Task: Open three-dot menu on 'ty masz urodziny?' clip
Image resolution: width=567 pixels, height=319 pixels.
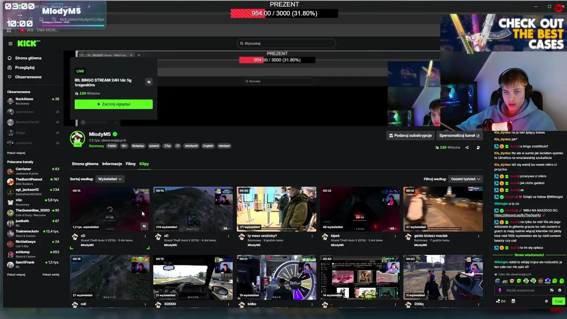Action: tap(312, 236)
